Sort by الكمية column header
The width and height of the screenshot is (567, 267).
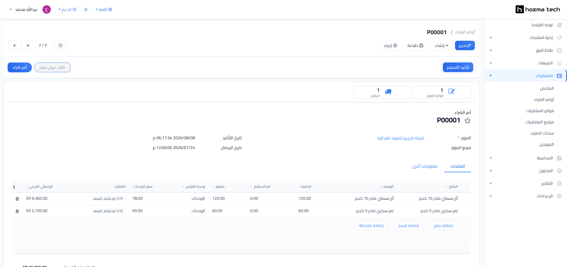coord(305,186)
